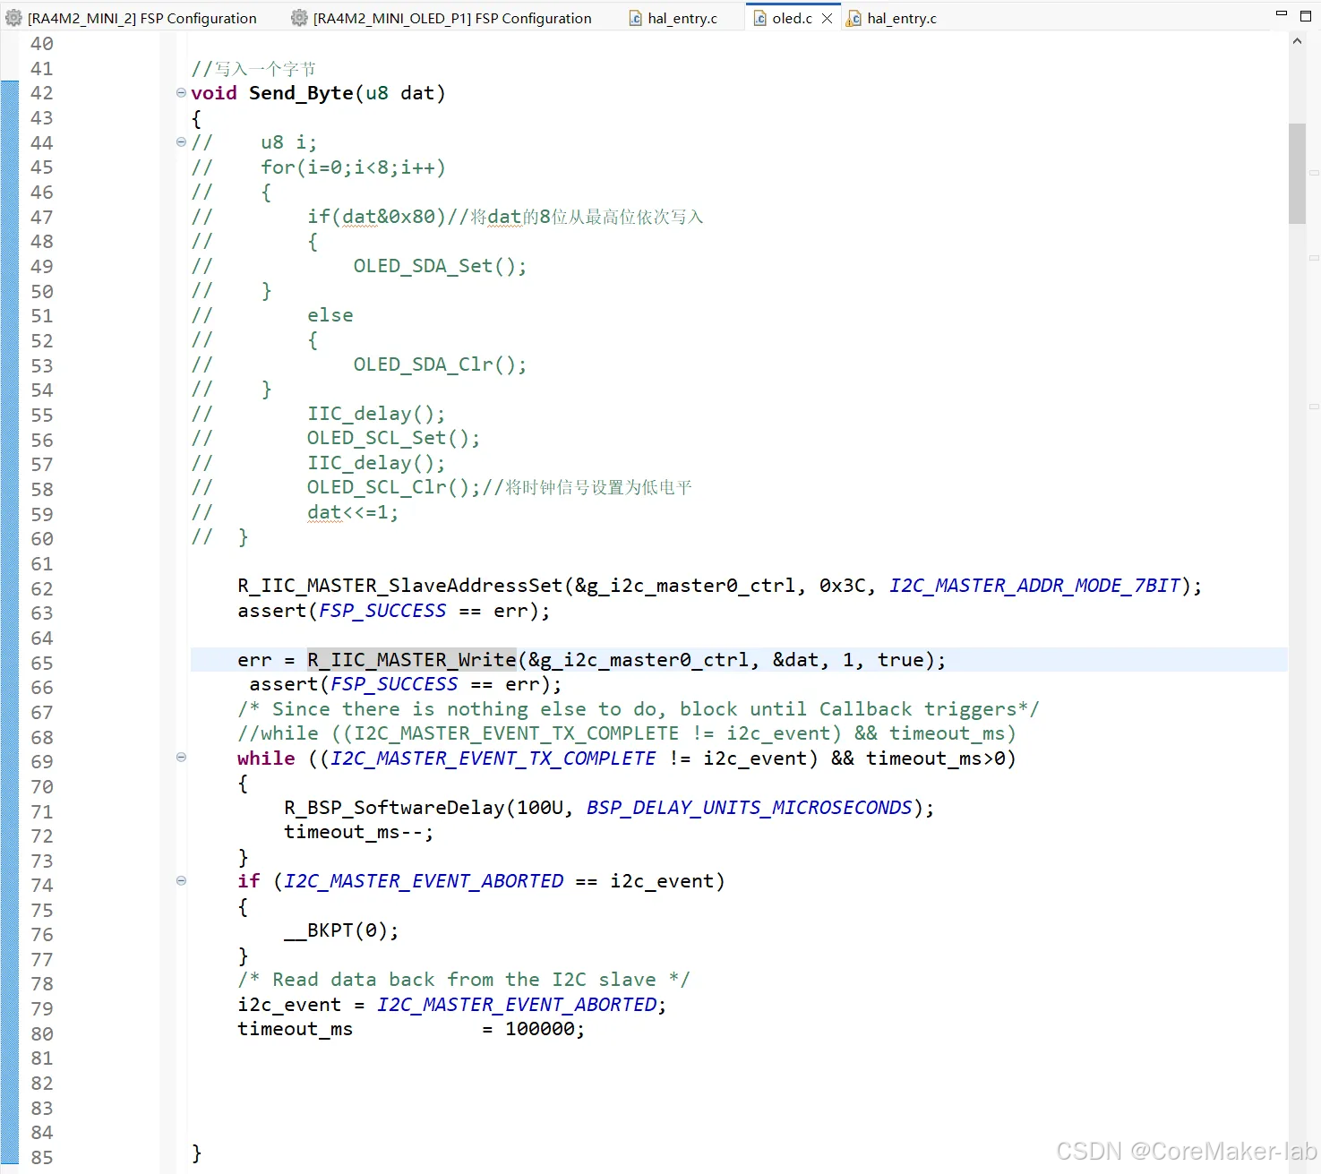Click the timeout_ms-- statement
The height and width of the screenshot is (1174, 1321).
(x=358, y=832)
